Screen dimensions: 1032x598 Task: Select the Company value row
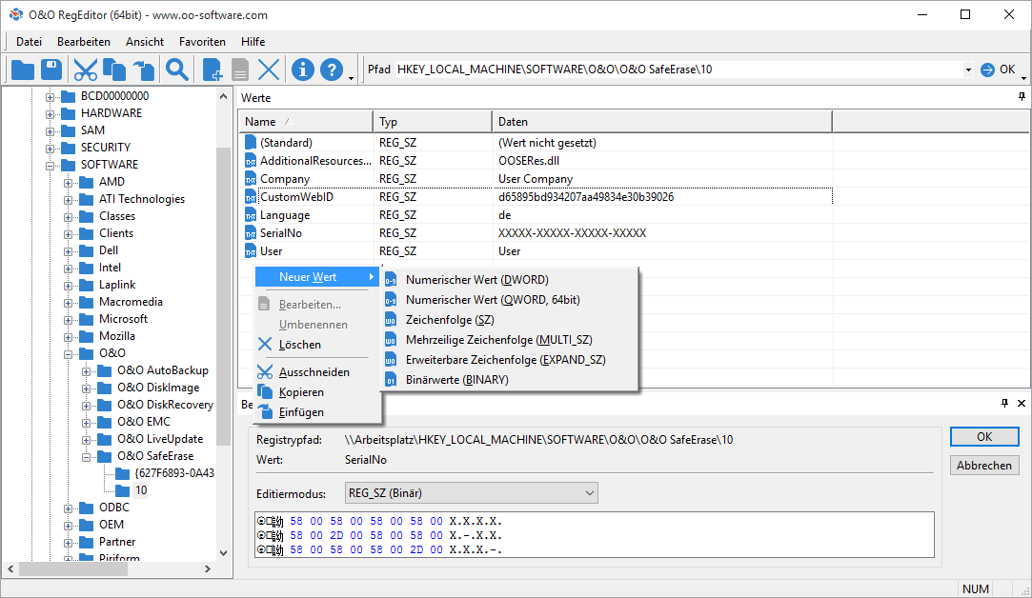click(x=537, y=179)
